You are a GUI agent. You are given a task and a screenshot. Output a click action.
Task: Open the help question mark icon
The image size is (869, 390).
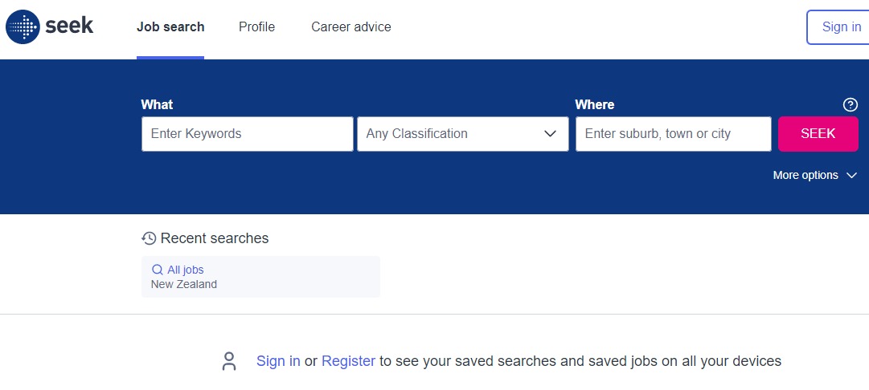pos(850,105)
